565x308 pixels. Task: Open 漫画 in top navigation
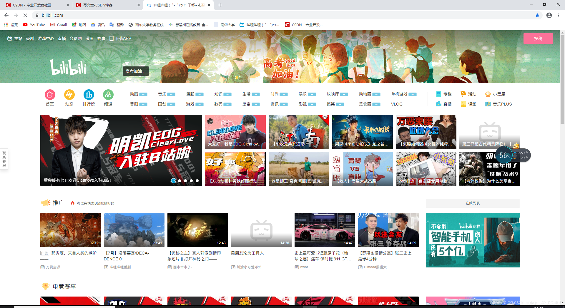click(x=89, y=38)
